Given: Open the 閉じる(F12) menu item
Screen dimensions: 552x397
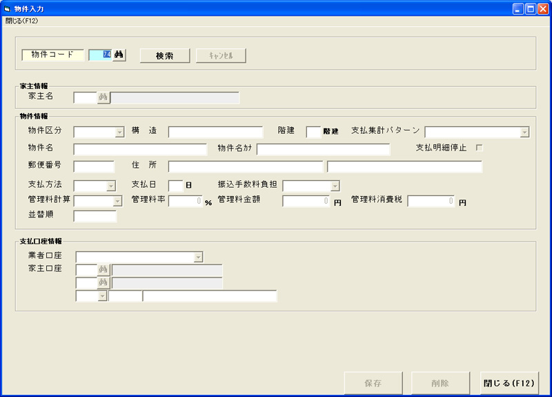Looking at the screenshot, I should (x=21, y=21).
